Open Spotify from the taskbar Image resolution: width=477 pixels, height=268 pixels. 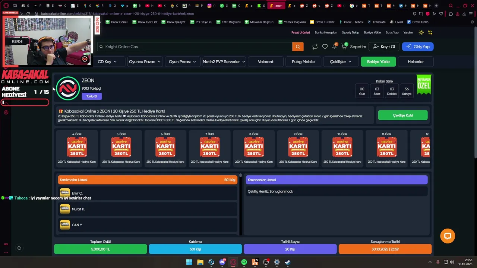[x=244, y=262]
